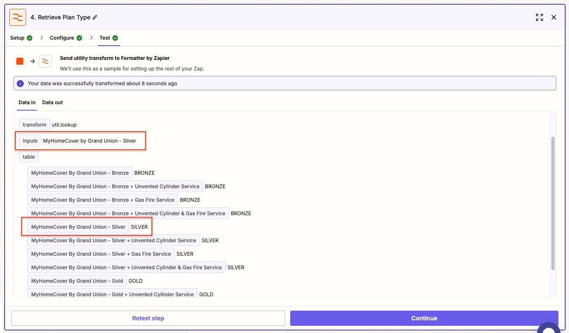Click 'Silver + Gas Fire Service' key
569x333 pixels.
101,254
